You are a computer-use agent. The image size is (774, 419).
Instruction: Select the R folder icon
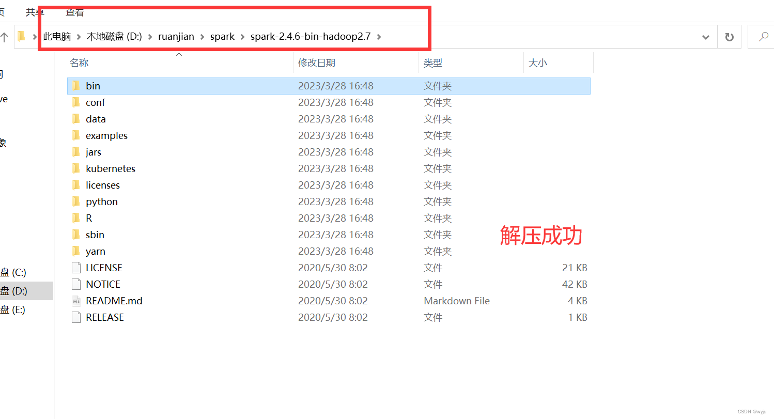[x=76, y=218]
